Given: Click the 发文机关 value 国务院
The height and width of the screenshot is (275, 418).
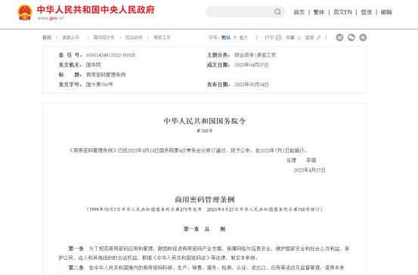Looking at the screenshot, I should (x=93, y=65).
